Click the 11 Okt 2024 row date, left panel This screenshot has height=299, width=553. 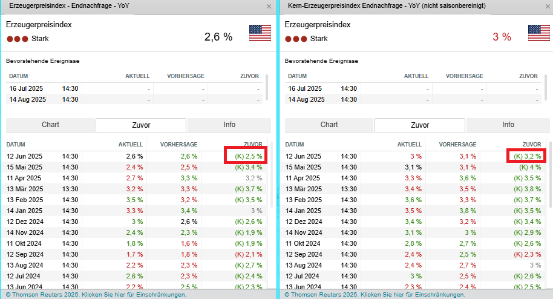[24, 244]
